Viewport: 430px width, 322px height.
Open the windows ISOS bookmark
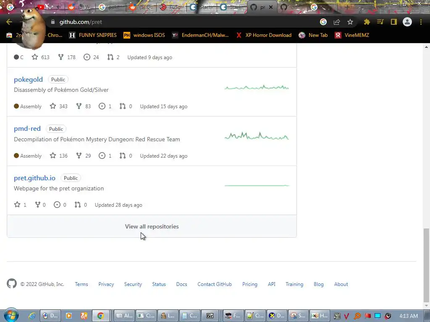pos(144,35)
